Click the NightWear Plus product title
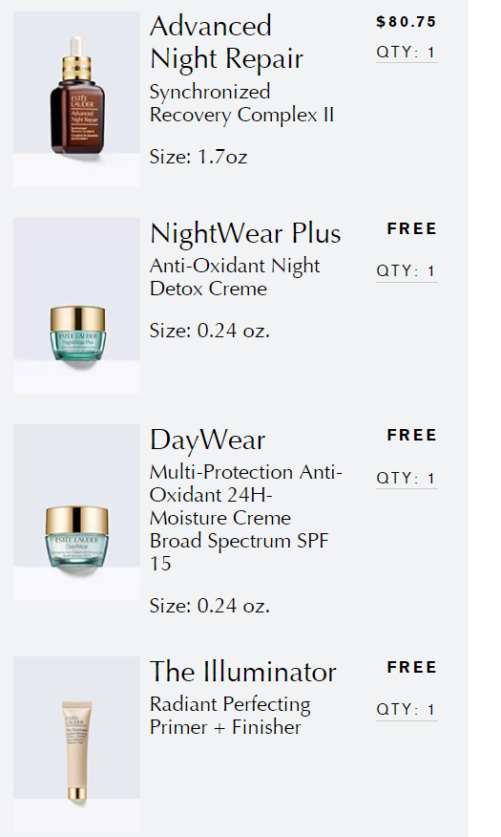Image resolution: width=501 pixels, height=837 pixels. (245, 234)
